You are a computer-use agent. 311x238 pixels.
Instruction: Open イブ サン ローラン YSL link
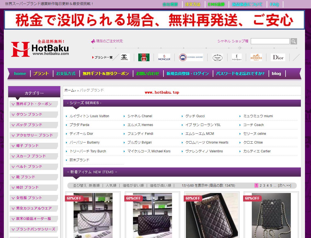[x=203, y=125]
